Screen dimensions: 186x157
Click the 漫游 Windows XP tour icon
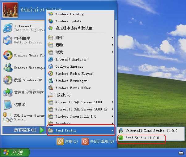point(8,80)
